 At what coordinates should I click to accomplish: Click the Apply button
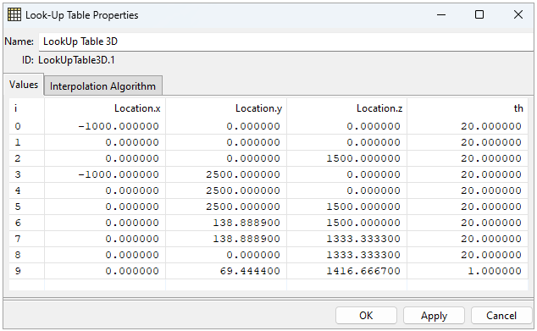[434, 315]
